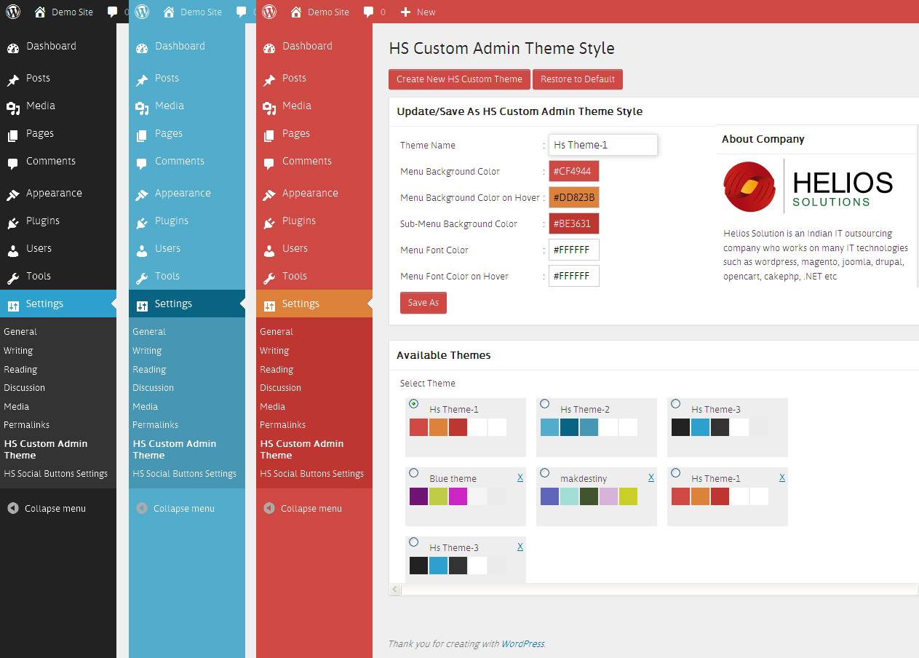Click the Media icon in the red sidebar
The width and height of the screenshot is (919, 658).
point(269,107)
